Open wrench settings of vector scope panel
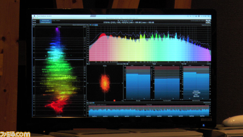Screen dimensions: 243x137 click(88, 64)
